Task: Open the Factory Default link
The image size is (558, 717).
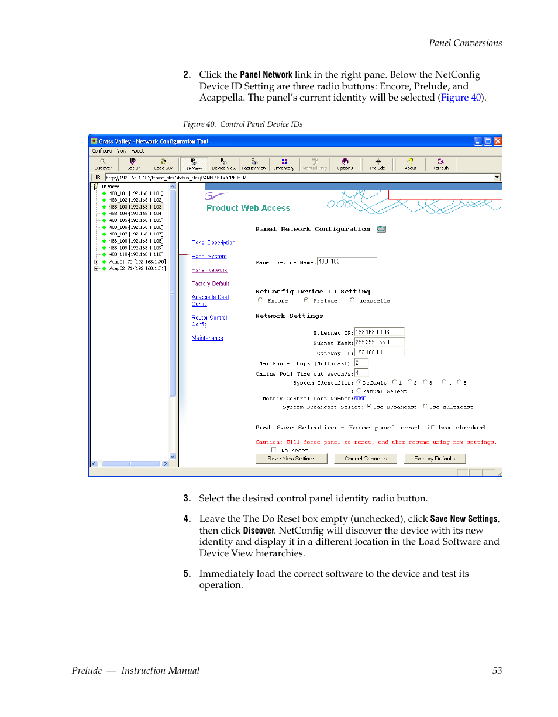Action: 211,283
